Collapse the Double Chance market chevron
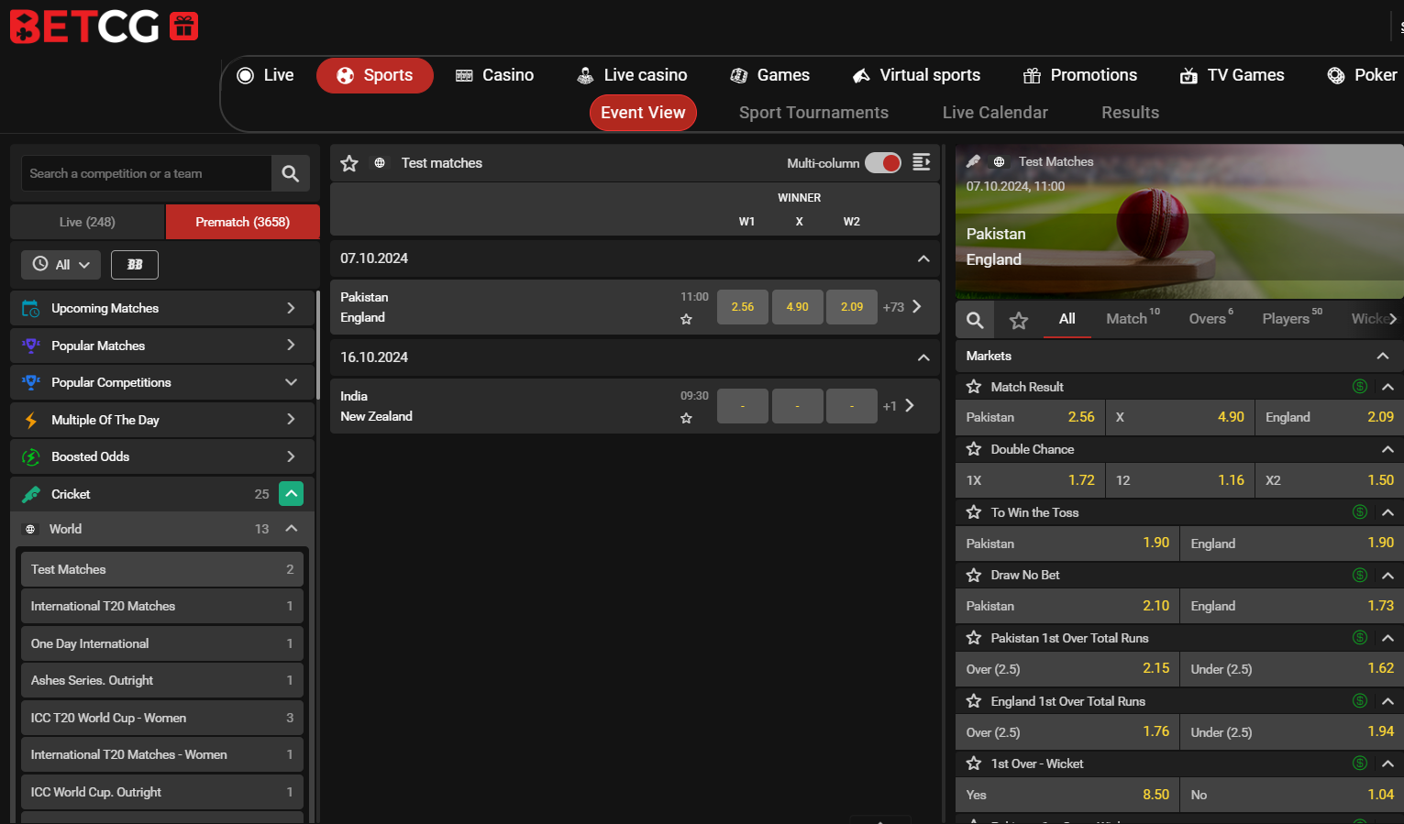This screenshot has height=824, width=1404. pyautogui.click(x=1387, y=449)
